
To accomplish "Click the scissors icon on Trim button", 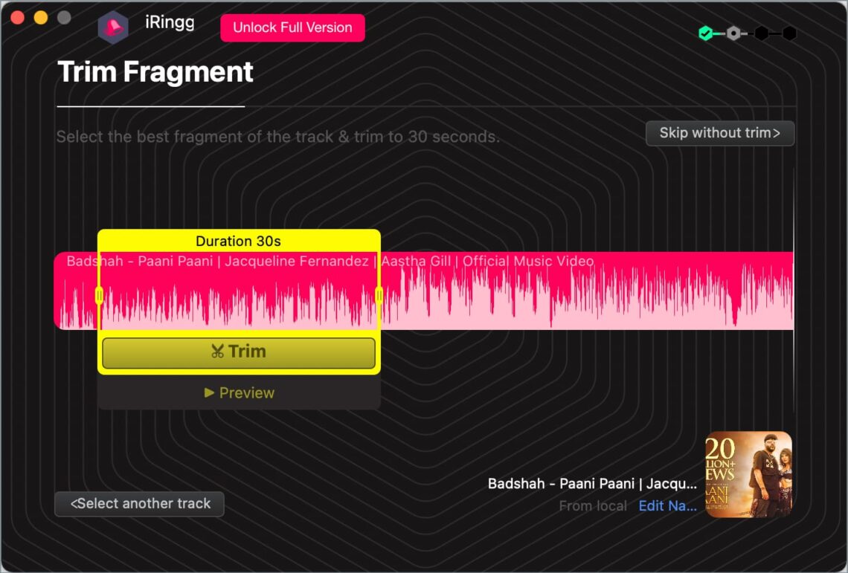I will tap(217, 352).
